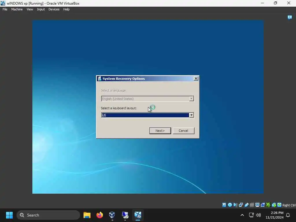Viewport: 296px width, 222px height.
Task: Click the disabled language dropdown arrow
Action: [x=191, y=99]
